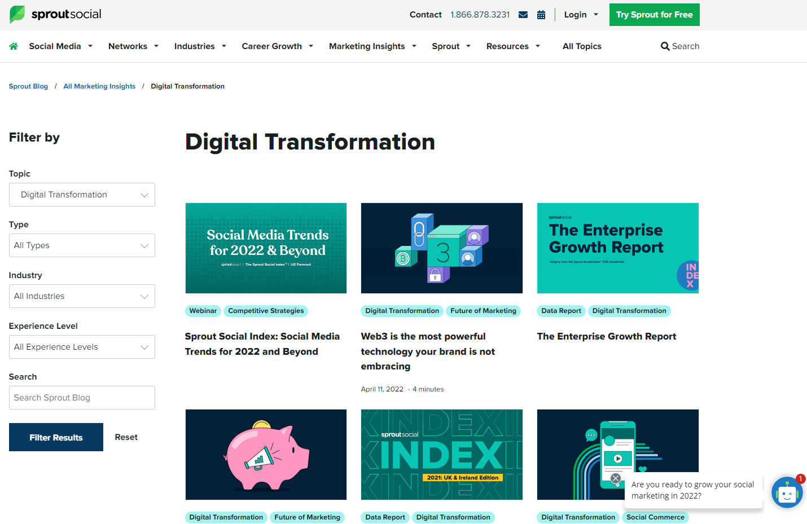Viewport: 807px width, 524px height.
Task: Open the Industries menu
Action: point(200,46)
